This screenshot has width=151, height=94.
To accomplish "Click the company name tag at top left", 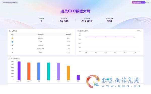I will [x=10, y=3].
